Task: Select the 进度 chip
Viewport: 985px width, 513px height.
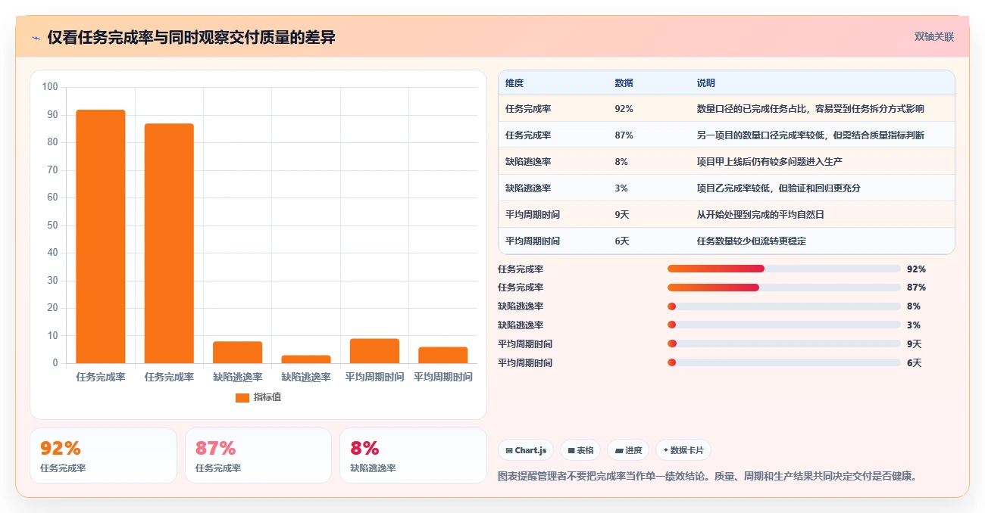Action: 627,450
